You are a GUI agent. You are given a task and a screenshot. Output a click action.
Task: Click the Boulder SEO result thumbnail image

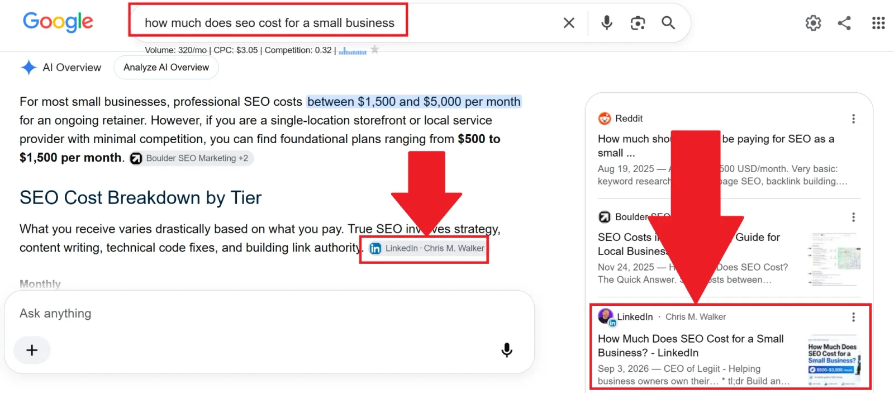click(834, 258)
